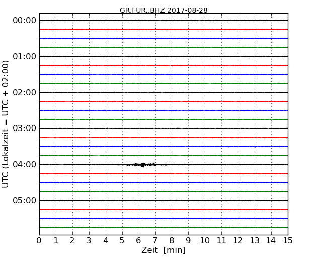Click the 03:00 time label
The width and height of the screenshot is (327, 261).
pyautogui.click(x=25, y=128)
